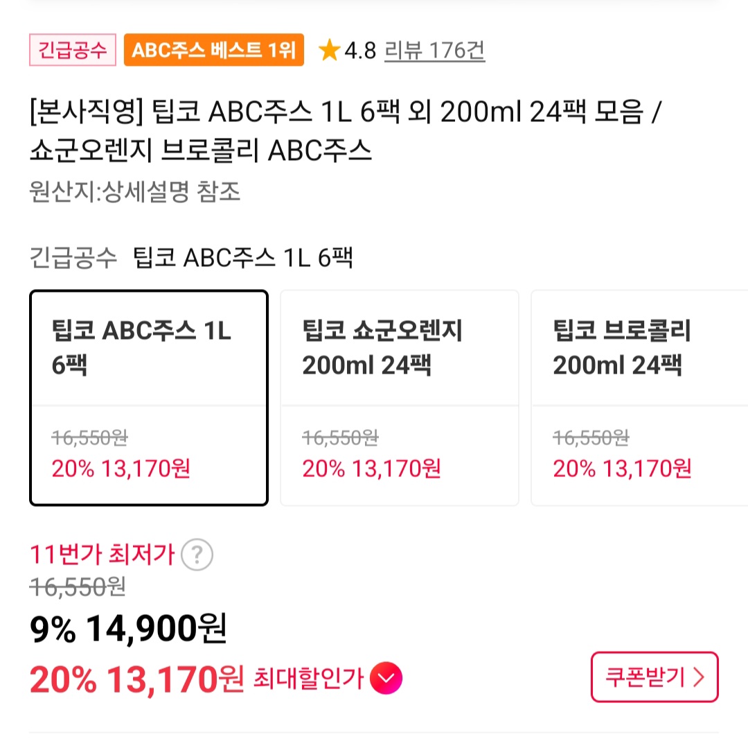Tap the 최대할인가 label text

click(x=308, y=679)
